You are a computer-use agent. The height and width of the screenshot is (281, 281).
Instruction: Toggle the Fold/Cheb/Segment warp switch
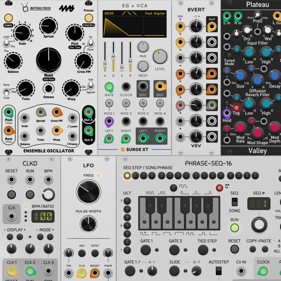coord(91,86)
